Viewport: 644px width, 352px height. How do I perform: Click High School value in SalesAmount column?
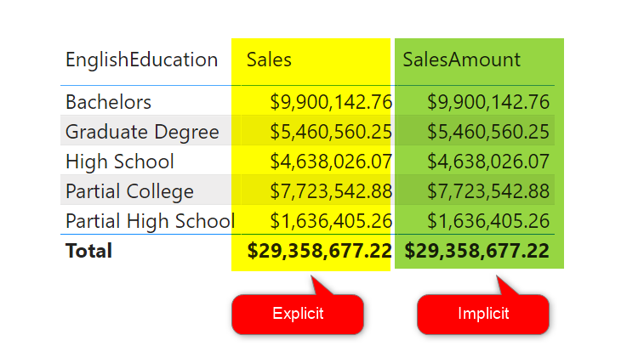(x=487, y=162)
